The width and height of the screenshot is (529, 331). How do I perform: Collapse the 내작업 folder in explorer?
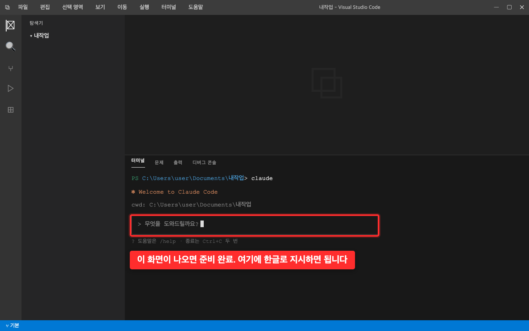click(40, 36)
